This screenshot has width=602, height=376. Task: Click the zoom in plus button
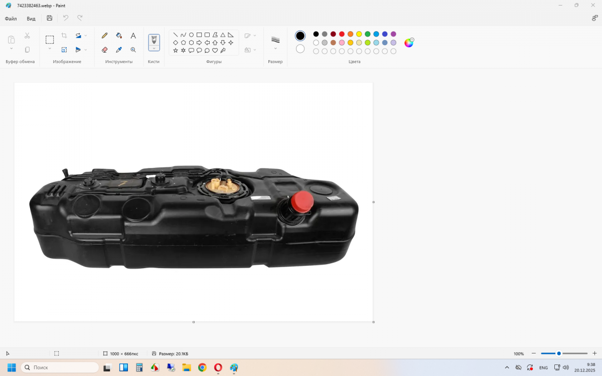click(594, 353)
